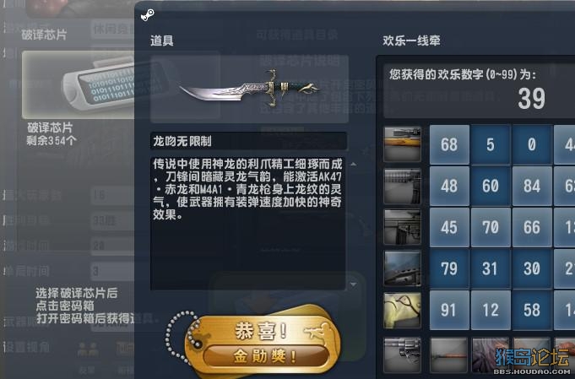Pick number tile 91
Screen dimensions: 575x379
tap(449, 310)
